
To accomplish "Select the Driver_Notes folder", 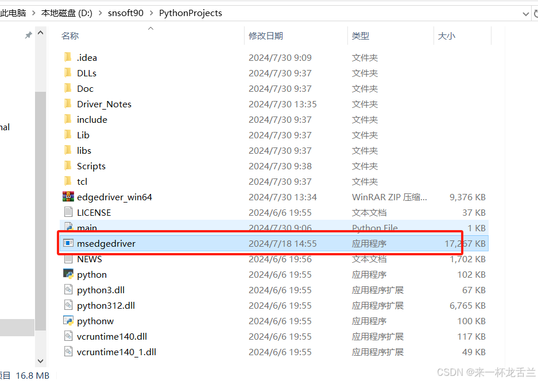I will coord(104,104).
